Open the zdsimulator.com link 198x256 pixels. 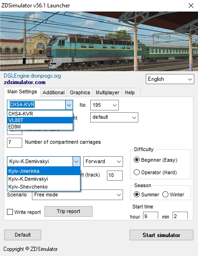tap(25, 82)
